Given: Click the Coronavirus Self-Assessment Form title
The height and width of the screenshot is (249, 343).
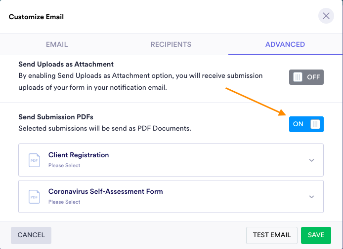Looking at the screenshot, I should coord(105,191).
